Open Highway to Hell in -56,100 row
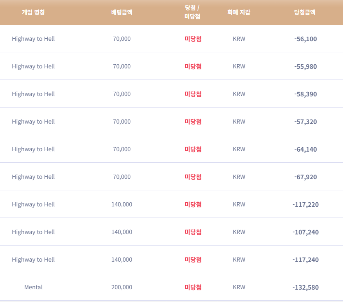This screenshot has width=343, height=302. 33,39
